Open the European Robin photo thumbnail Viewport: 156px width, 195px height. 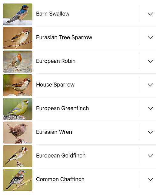point(18,62)
